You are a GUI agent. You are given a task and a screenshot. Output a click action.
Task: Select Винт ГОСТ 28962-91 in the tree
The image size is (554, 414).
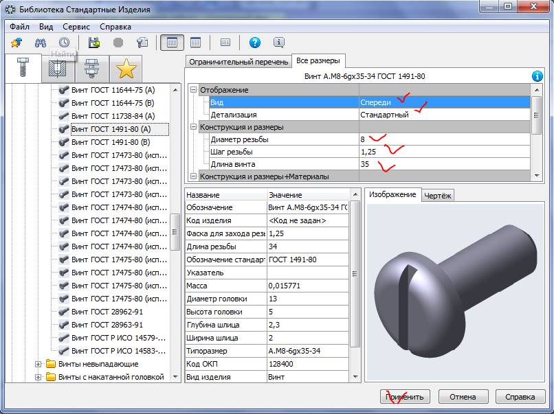click(107, 312)
